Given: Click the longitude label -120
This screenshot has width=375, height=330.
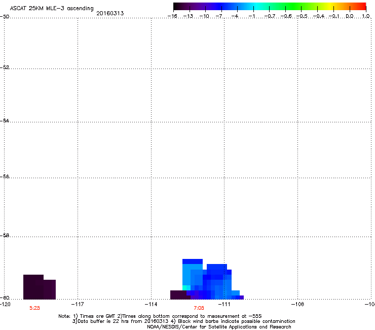Looking at the screenshot, I should (5, 304).
